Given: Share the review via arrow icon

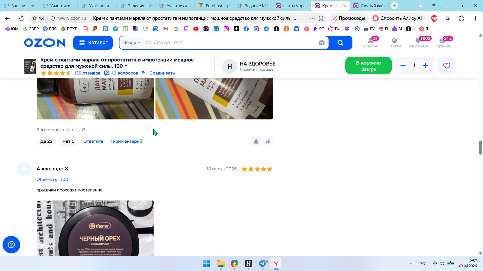Looking at the screenshot, I should tap(268, 142).
